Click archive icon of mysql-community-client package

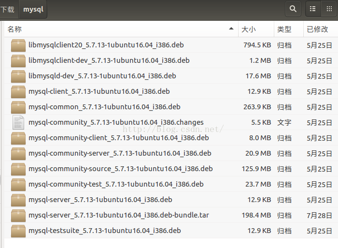click(18, 138)
